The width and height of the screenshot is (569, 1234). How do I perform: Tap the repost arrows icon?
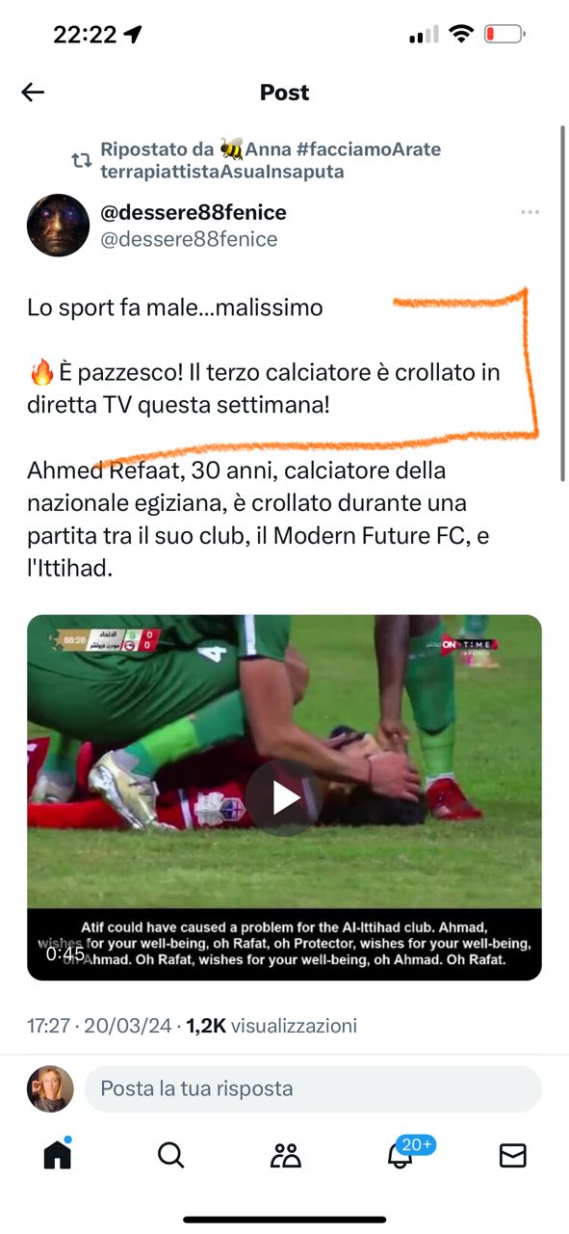click(x=83, y=161)
